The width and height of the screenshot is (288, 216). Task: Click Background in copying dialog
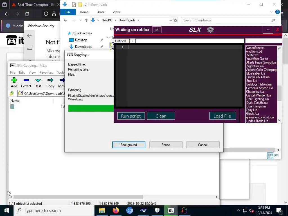click(129, 145)
